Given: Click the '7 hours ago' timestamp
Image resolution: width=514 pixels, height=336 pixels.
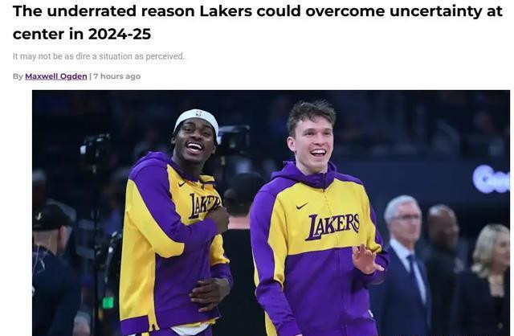Looking at the screenshot, I should (117, 76).
